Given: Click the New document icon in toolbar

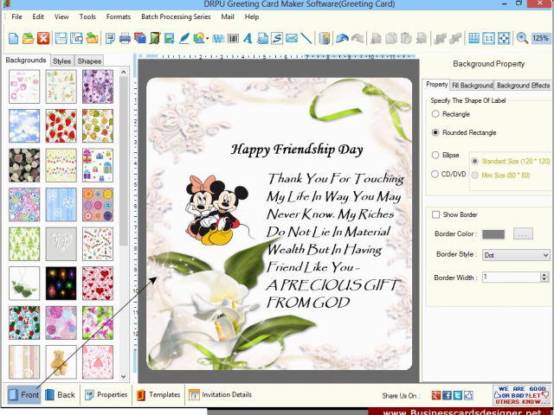Looking at the screenshot, I should coord(14,38).
